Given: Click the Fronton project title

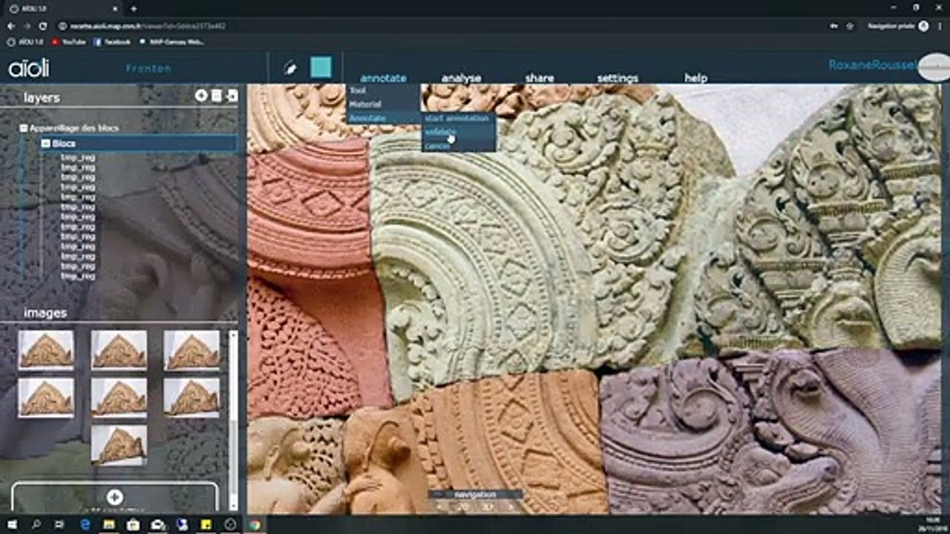Looking at the screenshot, I should [x=148, y=68].
